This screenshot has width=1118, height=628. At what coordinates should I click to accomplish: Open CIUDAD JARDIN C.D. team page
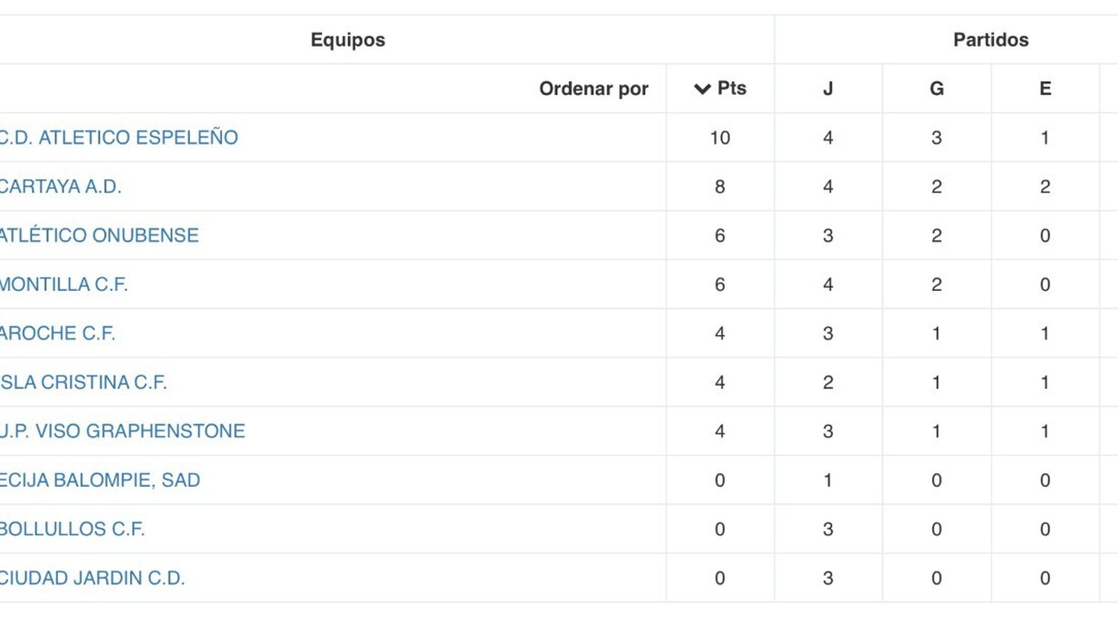pyautogui.click(x=92, y=577)
